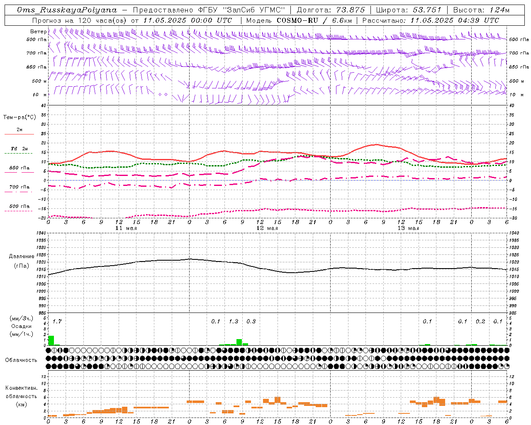Click the forecast text Прогноз на 120 часа(ов)
The image size is (531, 425).
pos(80,20)
